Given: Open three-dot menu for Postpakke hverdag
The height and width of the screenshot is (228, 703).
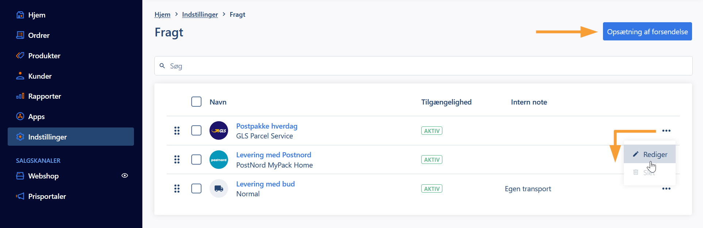Looking at the screenshot, I should (x=666, y=131).
